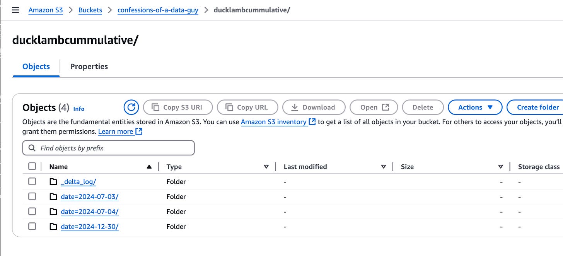Sort by the Name column arrow
The image size is (563, 256).
click(x=149, y=166)
